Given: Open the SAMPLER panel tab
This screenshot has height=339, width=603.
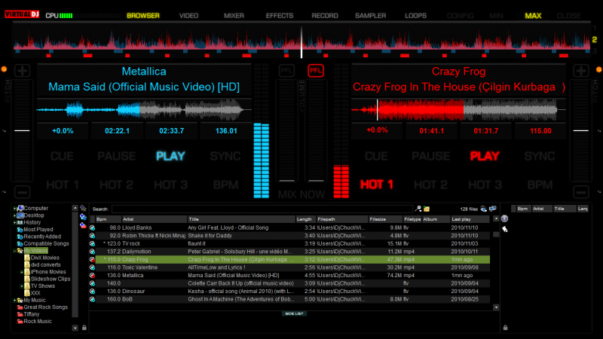Looking at the screenshot, I should tap(370, 16).
